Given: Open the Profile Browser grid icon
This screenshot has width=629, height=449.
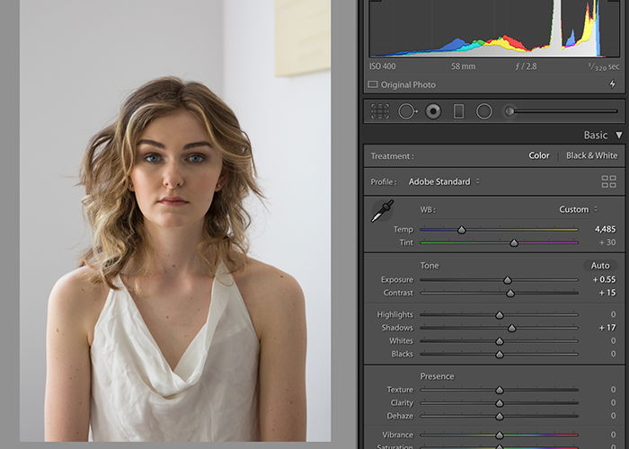Looking at the screenshot, I should [608, 181].
